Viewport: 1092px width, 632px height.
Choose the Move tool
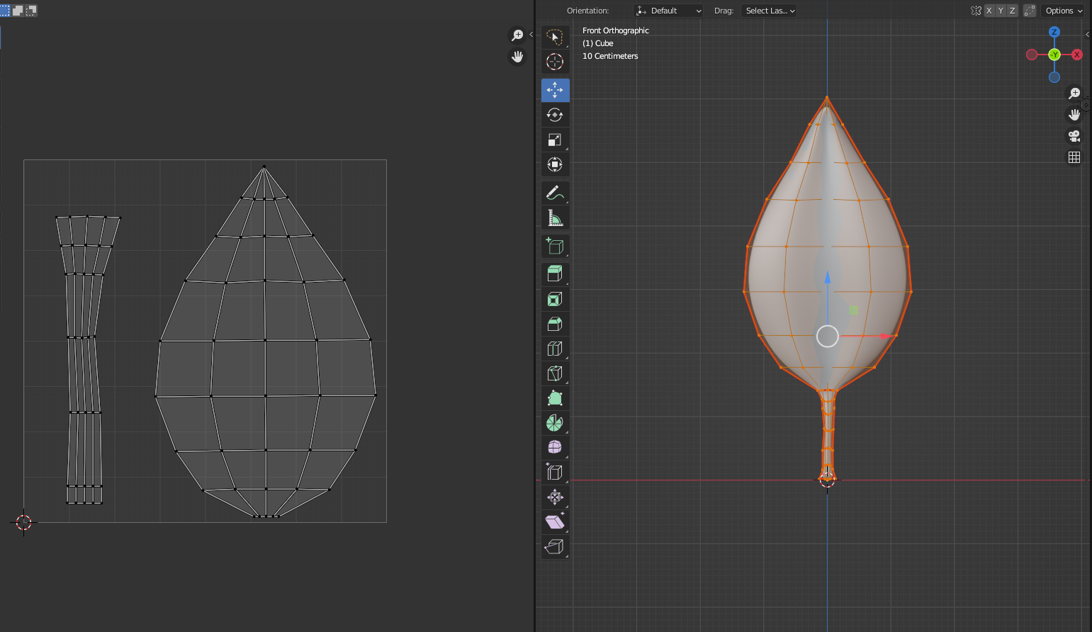[x=555, y=90]
